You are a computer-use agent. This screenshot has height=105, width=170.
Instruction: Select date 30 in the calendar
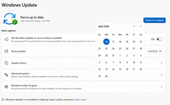[106, 56]
